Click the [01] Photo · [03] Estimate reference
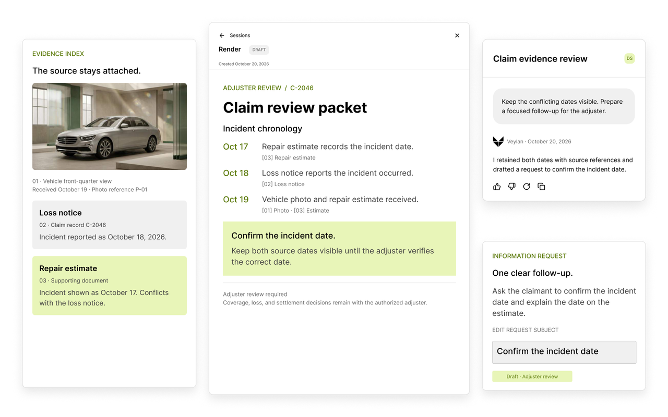This screenshot has height=417, width=668. tap(295, 211)
